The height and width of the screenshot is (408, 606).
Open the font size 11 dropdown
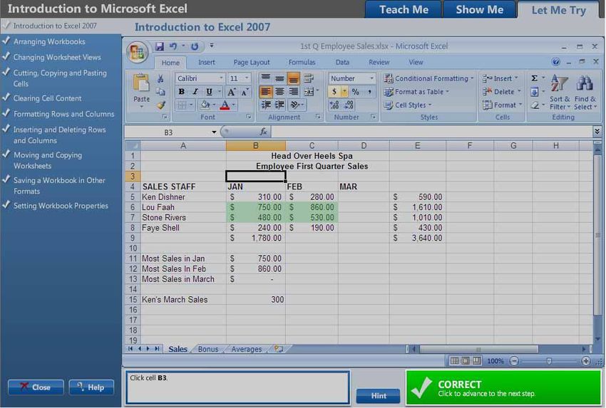[247, 78]
